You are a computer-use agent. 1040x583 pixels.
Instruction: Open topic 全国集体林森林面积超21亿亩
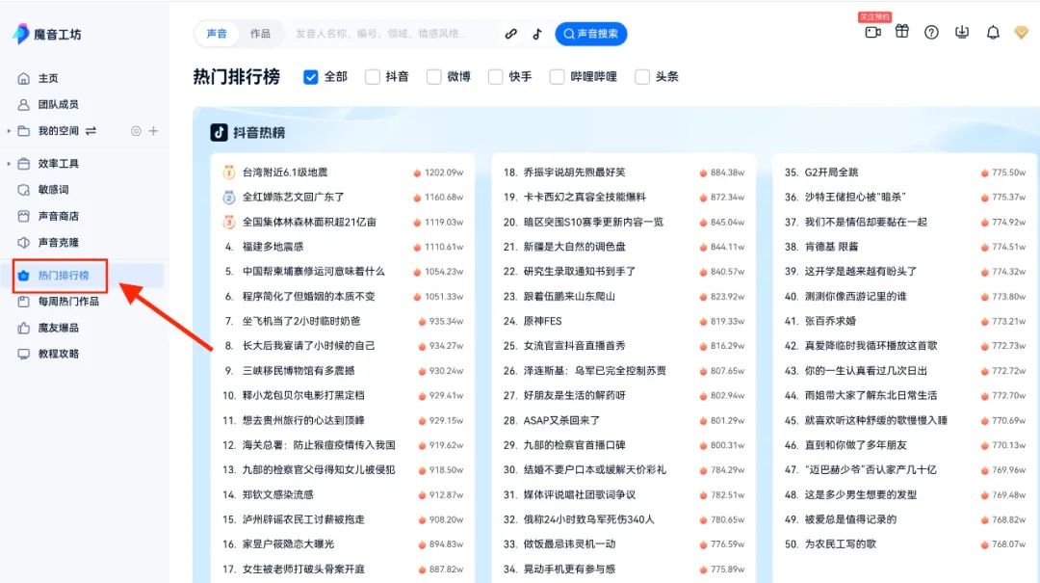309,223
